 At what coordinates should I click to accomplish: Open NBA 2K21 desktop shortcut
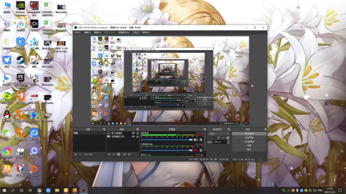34,98
